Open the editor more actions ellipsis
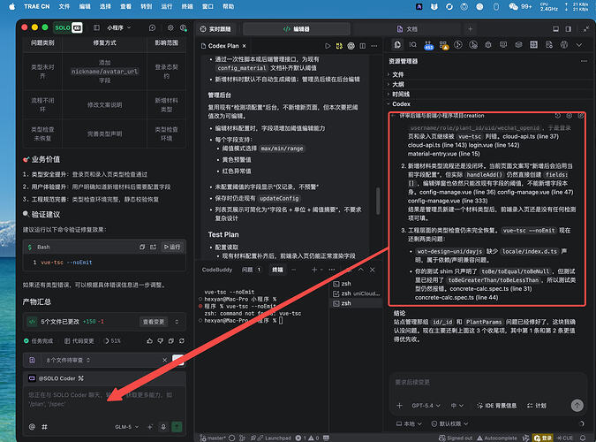596x442 pixels. coord(374,46)
